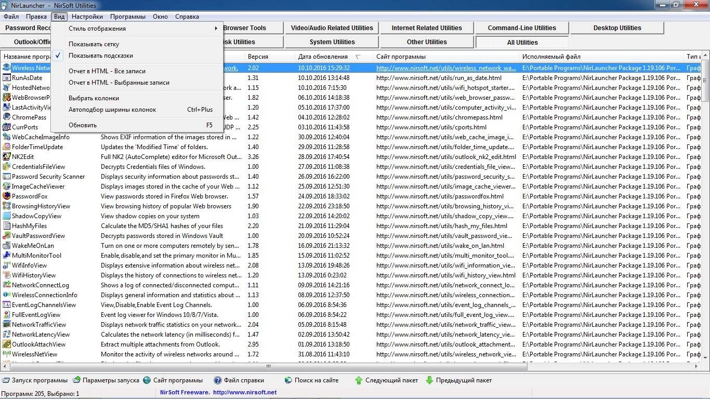Select 'Автоподбор ширины колонок' menu entry
This screenshot has height=399, width=710.
137,110
